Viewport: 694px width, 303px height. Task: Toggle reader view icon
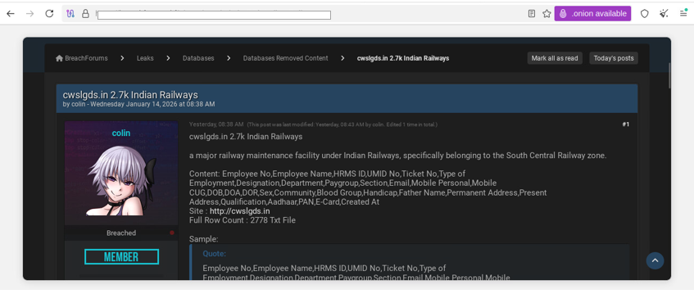[x=532, y=14]
